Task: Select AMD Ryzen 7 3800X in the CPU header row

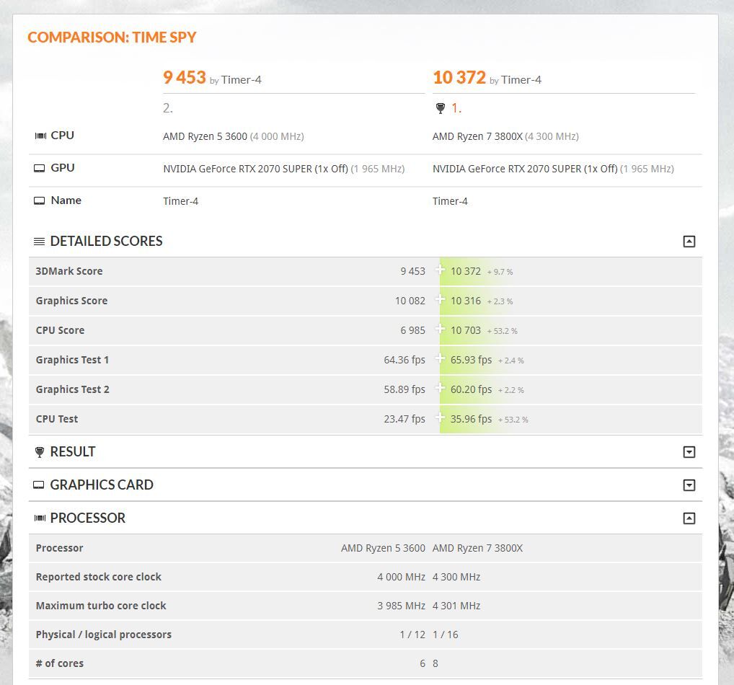Action: click(477, 136)
